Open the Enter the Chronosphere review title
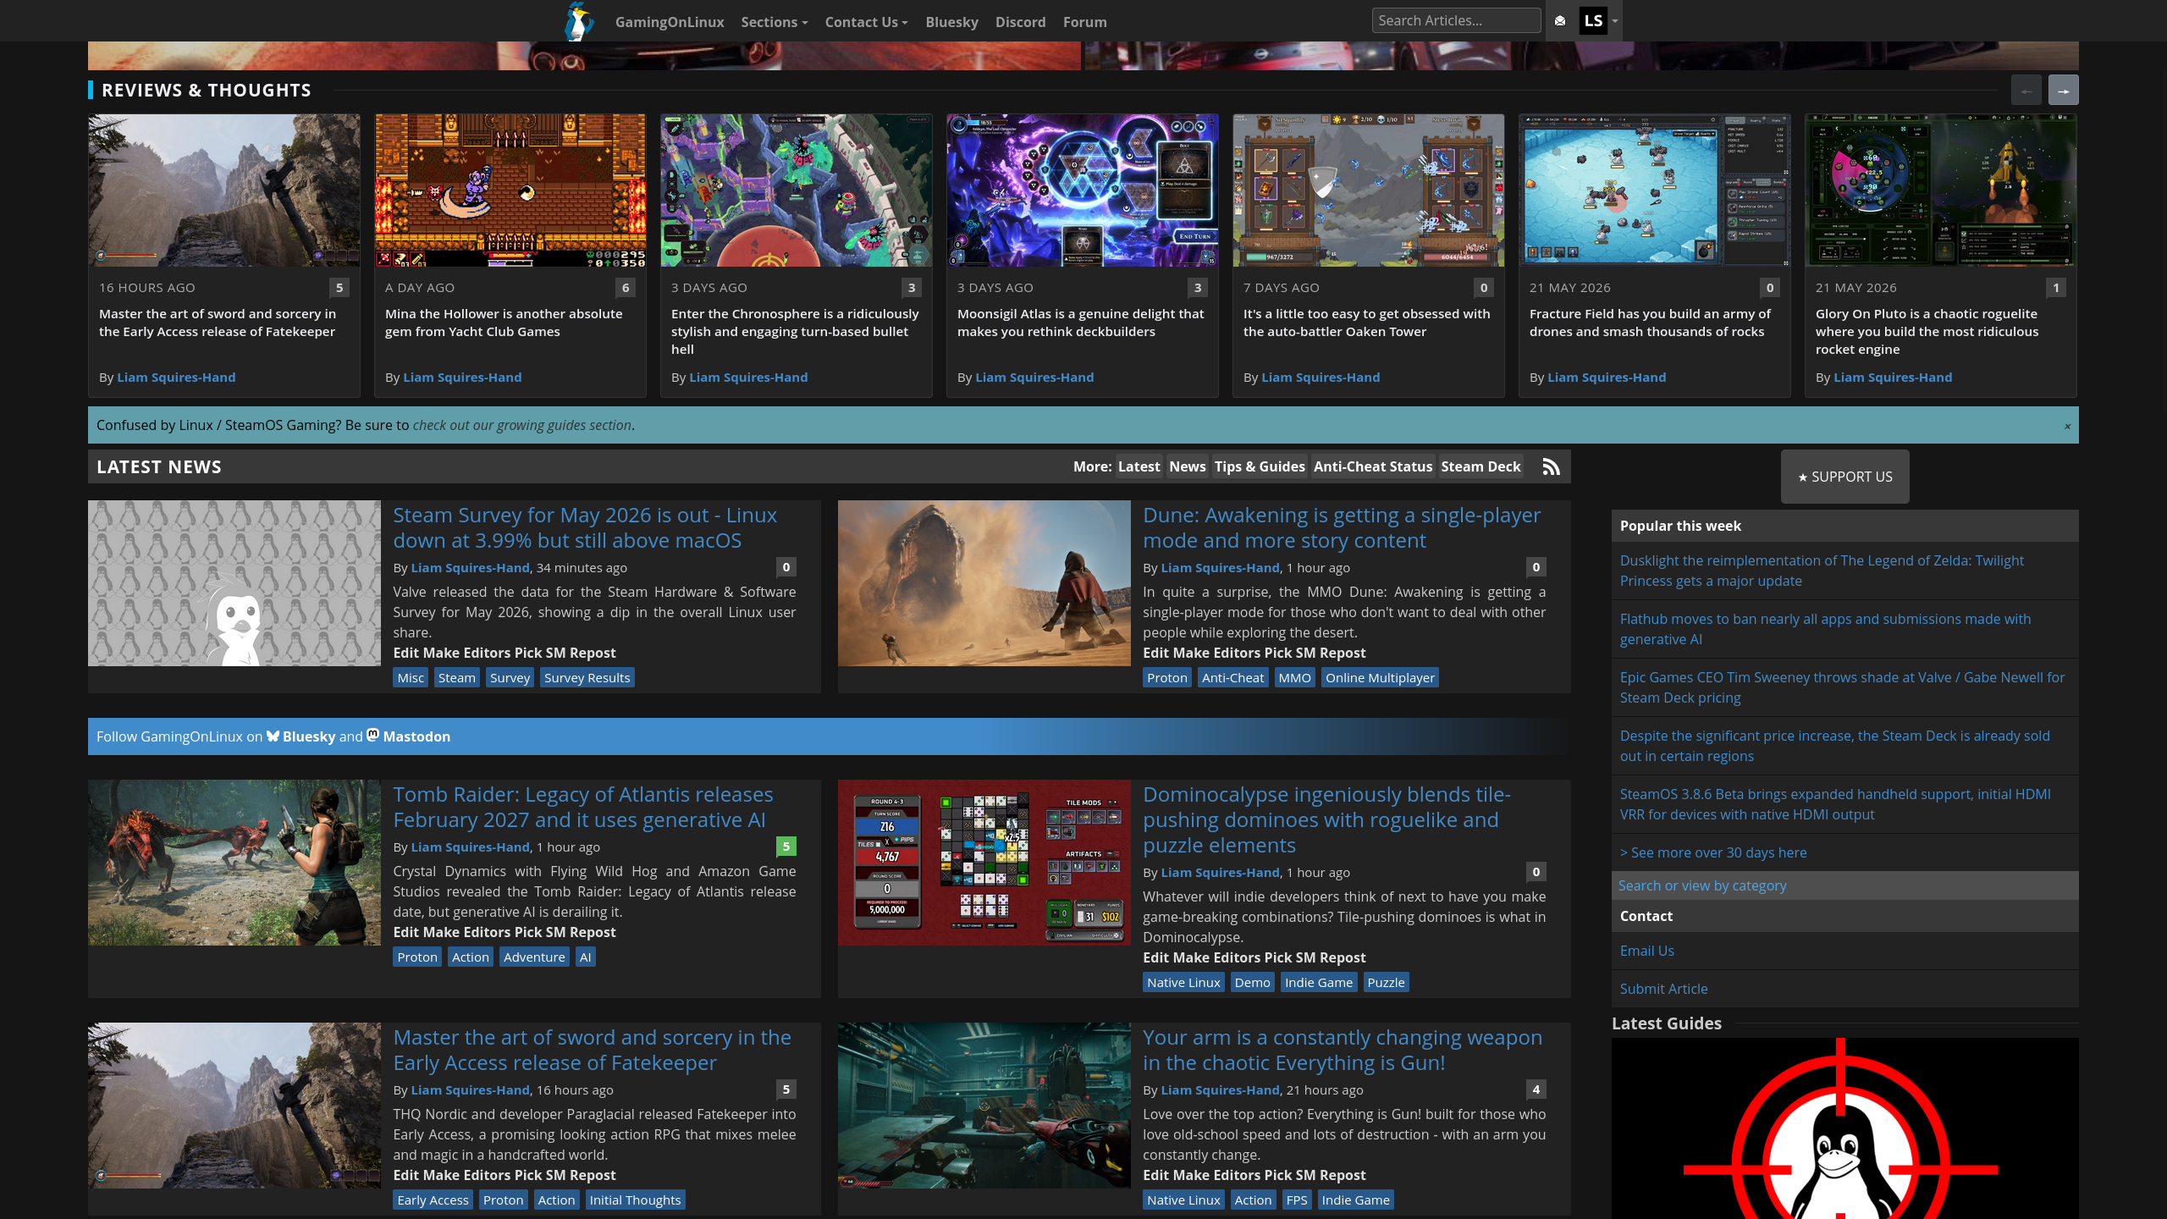 (795, 331)
